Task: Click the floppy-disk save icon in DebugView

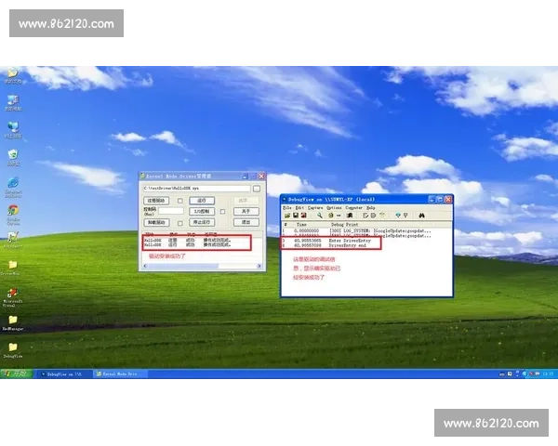Action: point(296,216)
